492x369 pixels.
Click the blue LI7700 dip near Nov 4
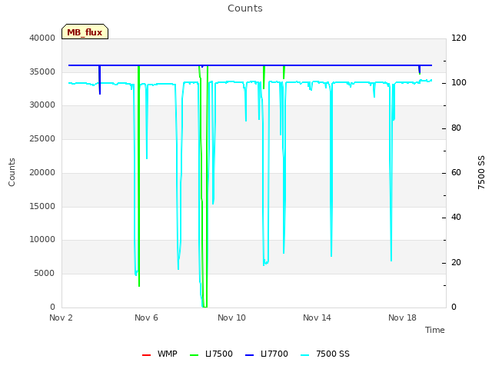pyautogui.click(x=100, y=80)
